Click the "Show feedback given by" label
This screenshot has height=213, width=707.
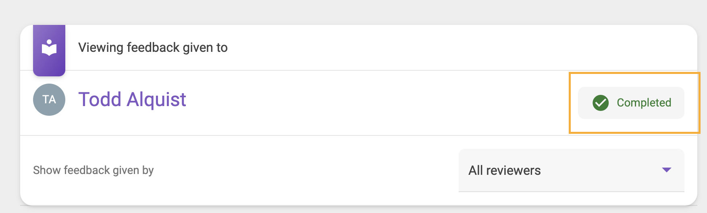click(x=94, y=170)
